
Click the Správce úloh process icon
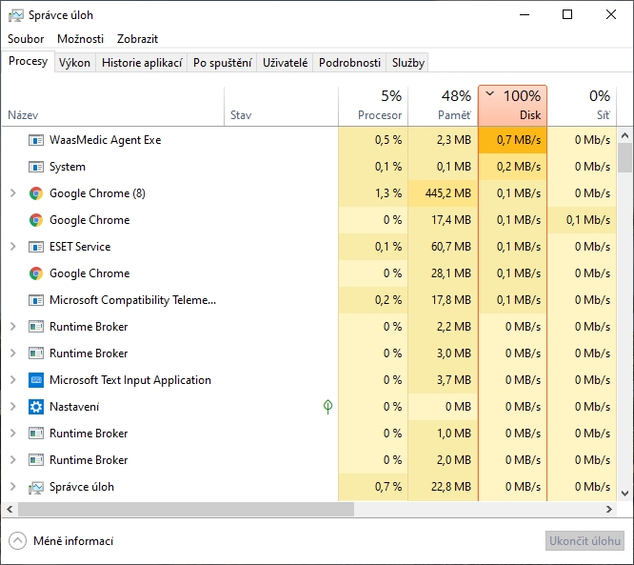click(x=36, y=487)
